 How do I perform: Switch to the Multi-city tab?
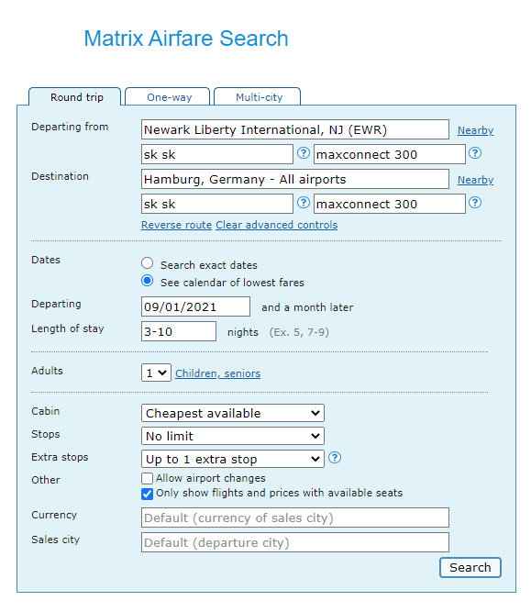258,96
